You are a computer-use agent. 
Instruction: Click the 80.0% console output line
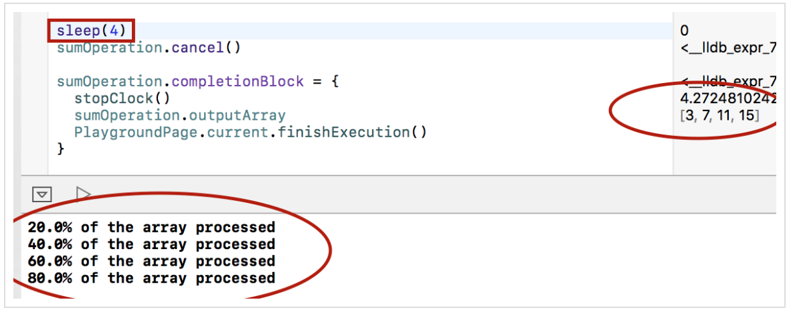(151, 278)
